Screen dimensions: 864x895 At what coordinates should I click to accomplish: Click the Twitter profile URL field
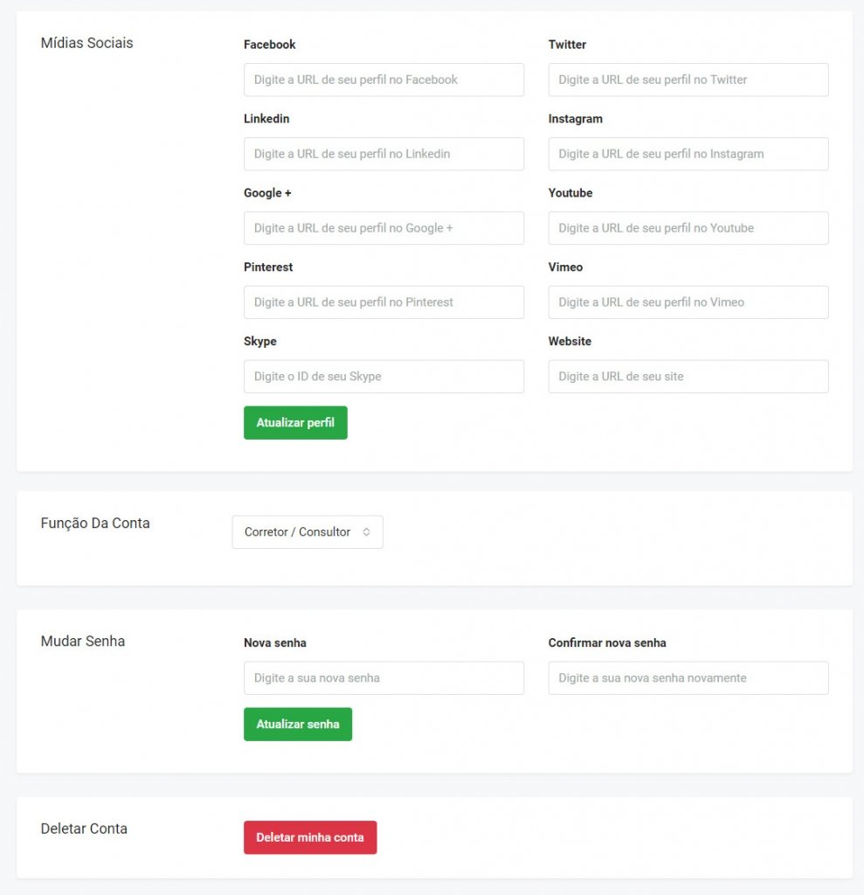pyautogui.click(x=688, y=80)
